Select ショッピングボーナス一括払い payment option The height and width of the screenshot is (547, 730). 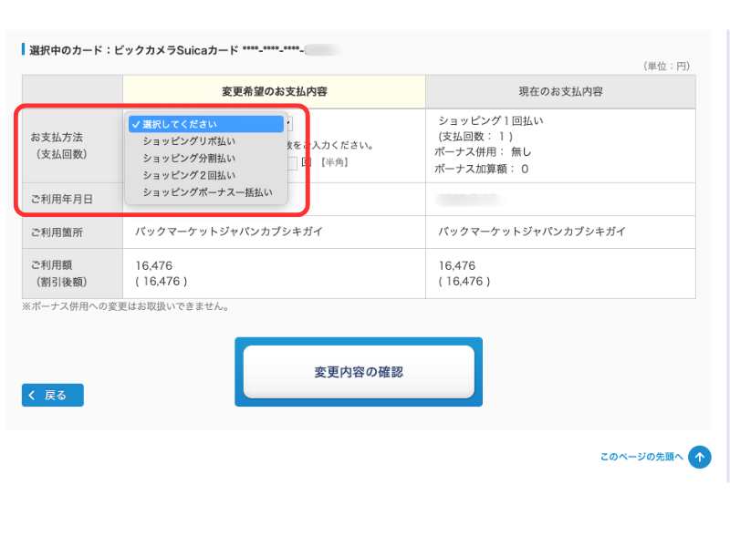pyautogui.click(x=207, y=192)
